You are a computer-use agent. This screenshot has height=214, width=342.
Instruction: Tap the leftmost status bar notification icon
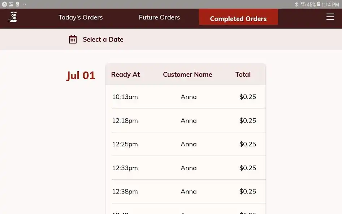tap(4, 4)
